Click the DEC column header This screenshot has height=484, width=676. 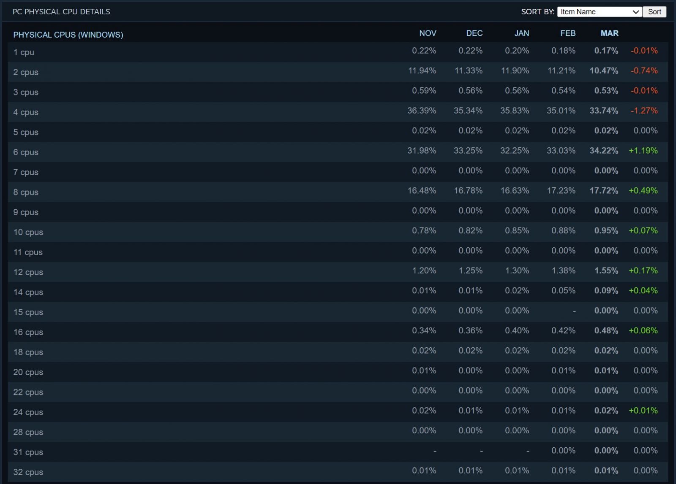[x=474, y=33]
